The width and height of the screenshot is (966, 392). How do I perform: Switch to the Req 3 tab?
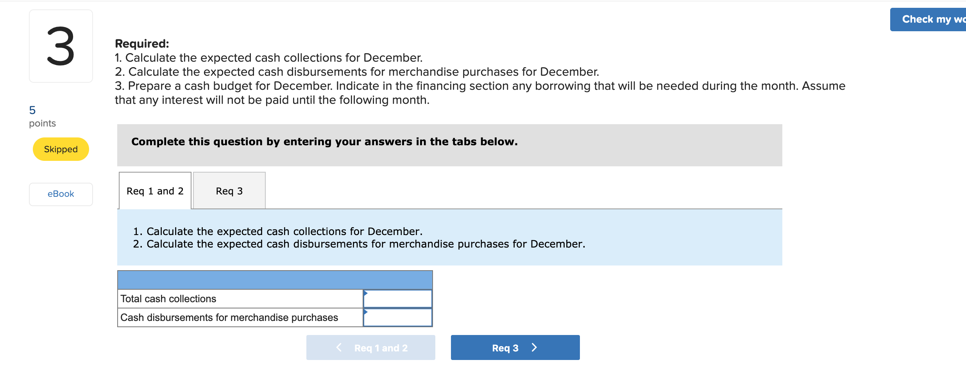[x=229, y=191]
